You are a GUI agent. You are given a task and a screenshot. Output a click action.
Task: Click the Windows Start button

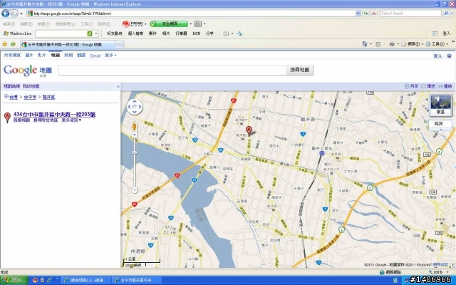pyautogui.click(x=14, y=280)
